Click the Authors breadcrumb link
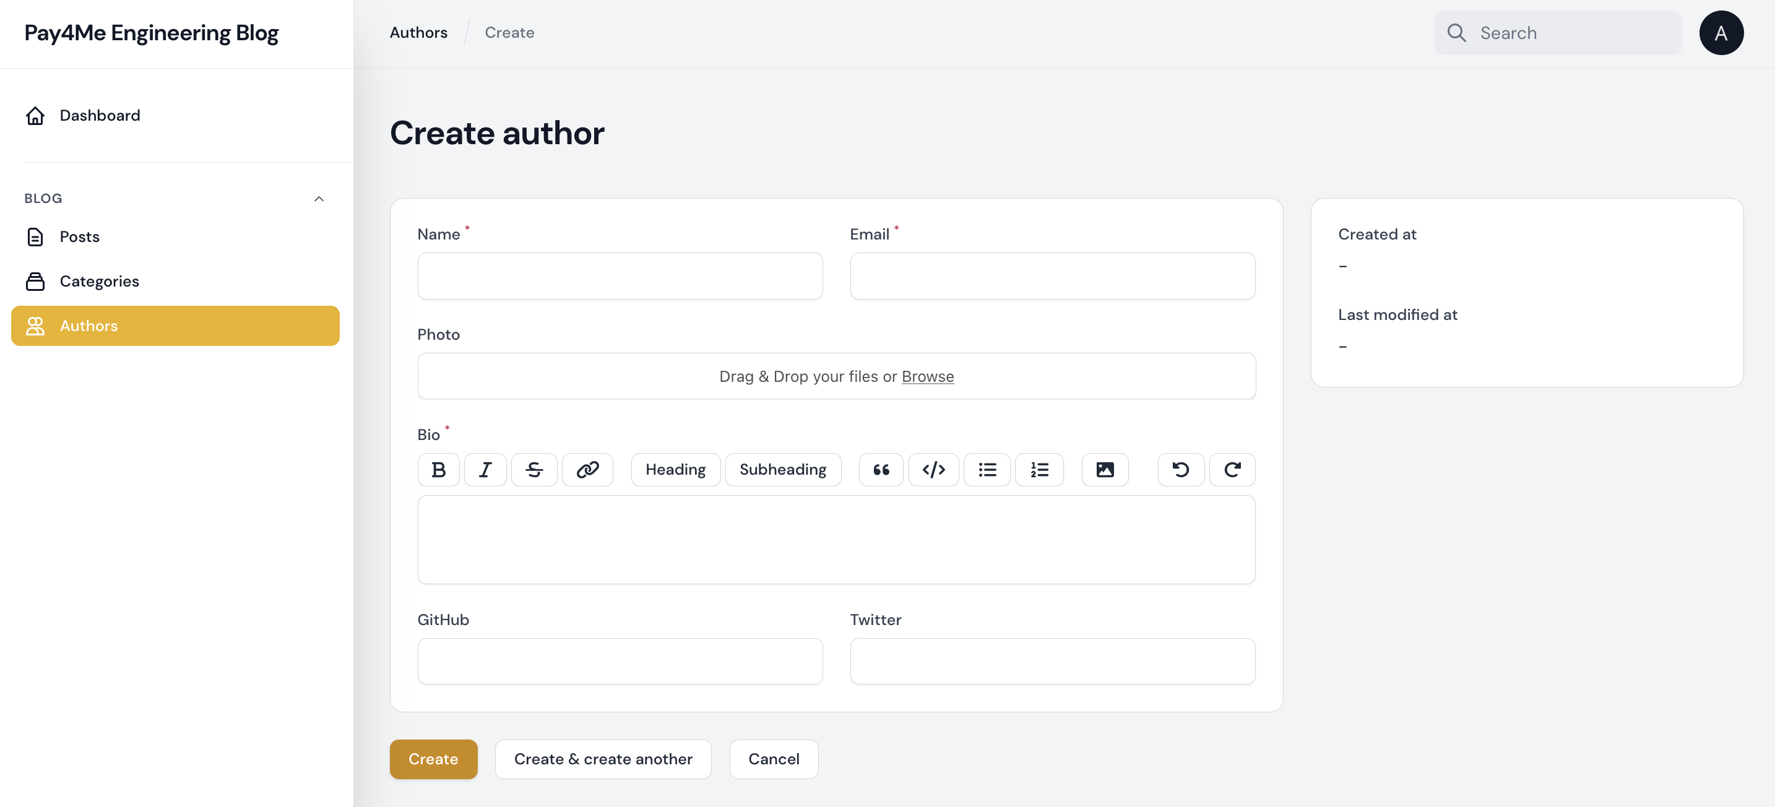 pos(418,32)
